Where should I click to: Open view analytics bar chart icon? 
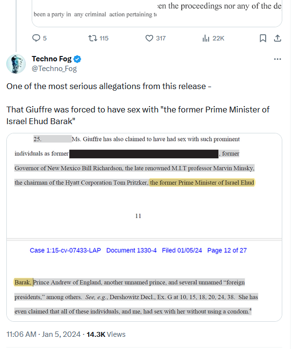tap(205, 38)
